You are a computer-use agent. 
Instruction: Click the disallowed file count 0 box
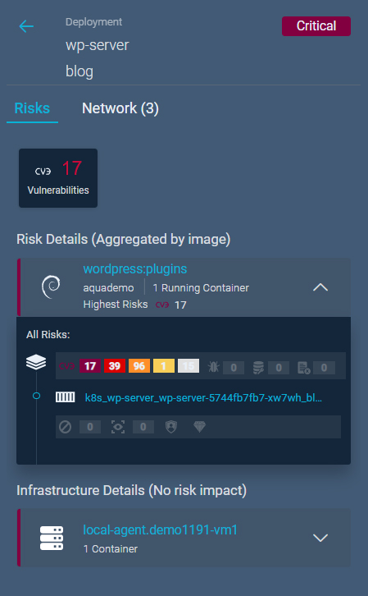(x=324, y=368)
